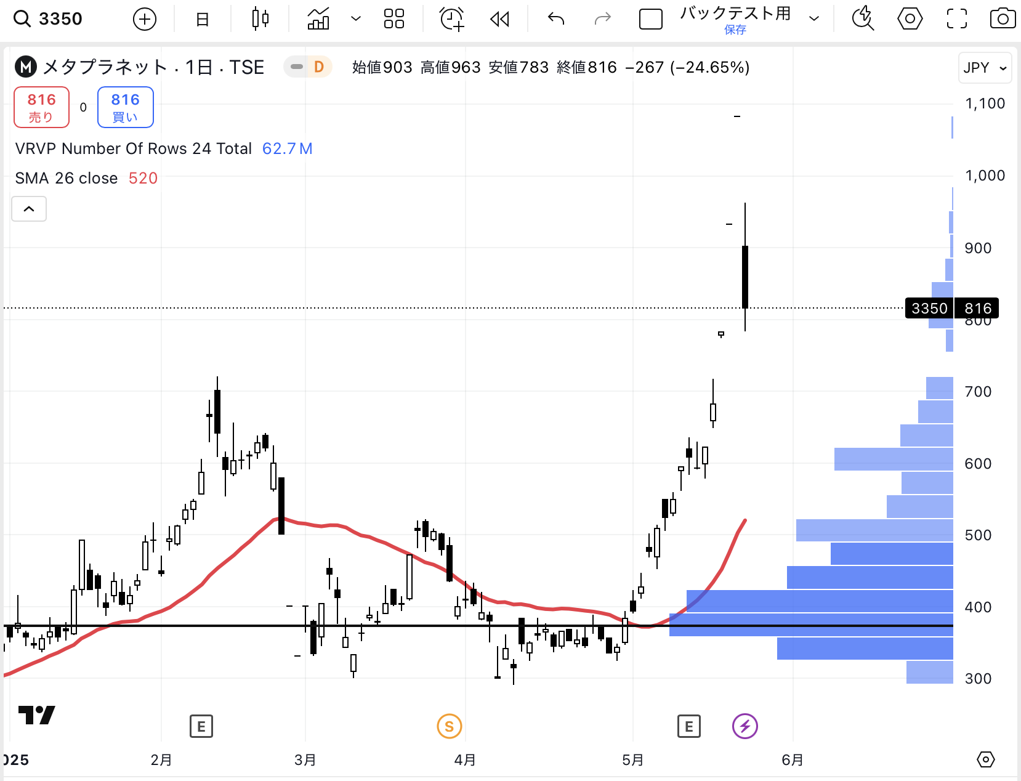Take chart snapshot camera icon

pos(1003,19)
